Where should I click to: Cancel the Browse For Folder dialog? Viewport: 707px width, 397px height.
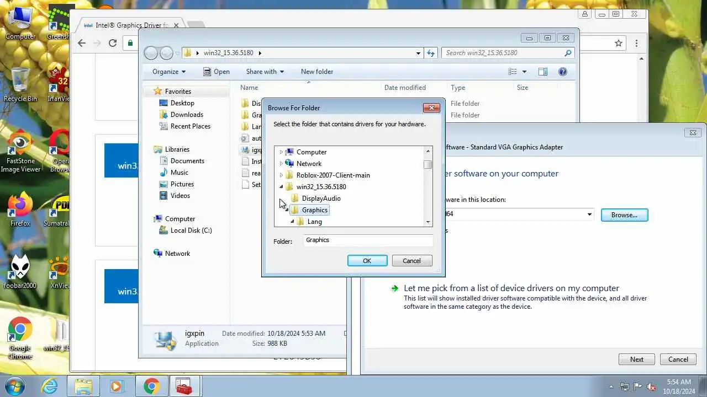click(x=411, y=261)
